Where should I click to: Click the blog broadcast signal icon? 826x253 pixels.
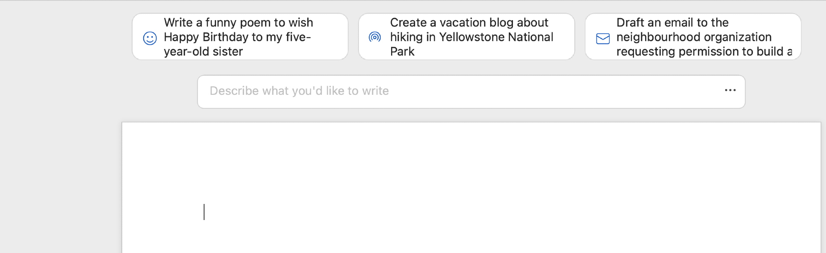(375, 37)
